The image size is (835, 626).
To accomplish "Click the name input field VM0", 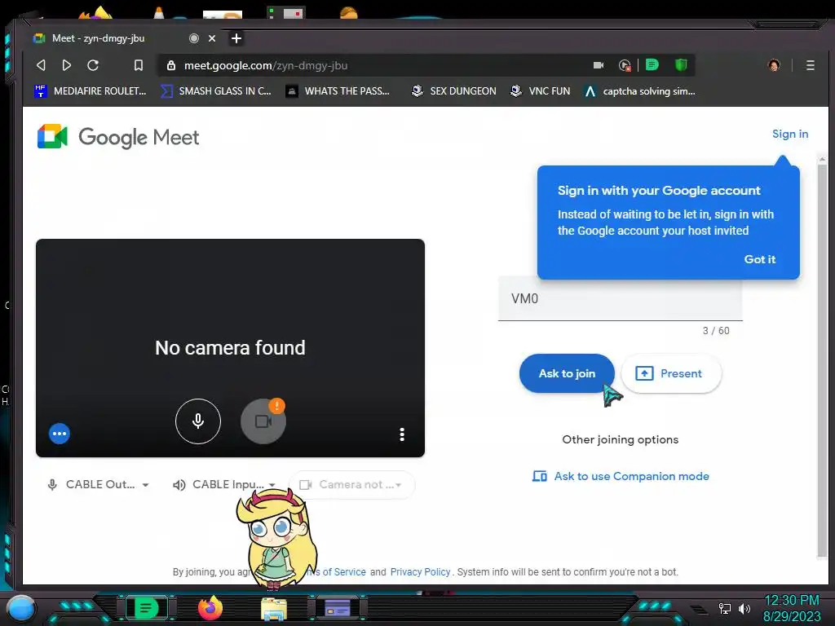I will point(620,298).
